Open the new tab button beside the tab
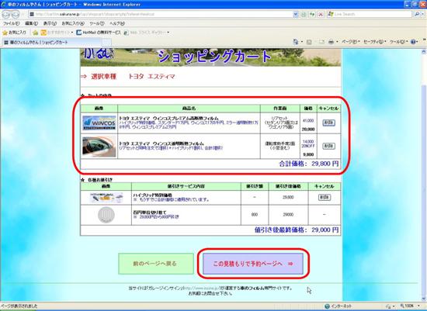The image size is (427, 311). (106, 42)
